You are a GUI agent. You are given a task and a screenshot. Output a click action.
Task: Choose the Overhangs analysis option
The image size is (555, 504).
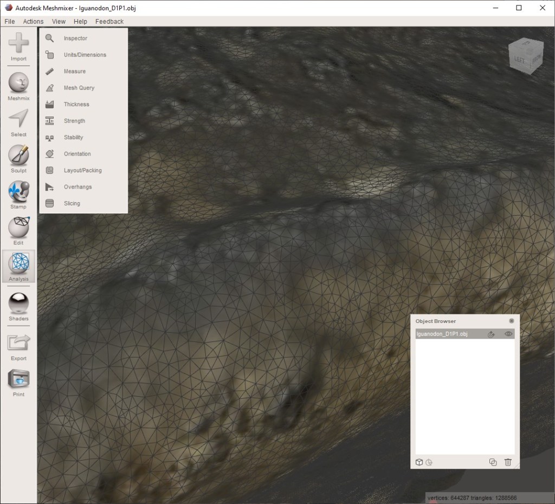click(78, 187)
